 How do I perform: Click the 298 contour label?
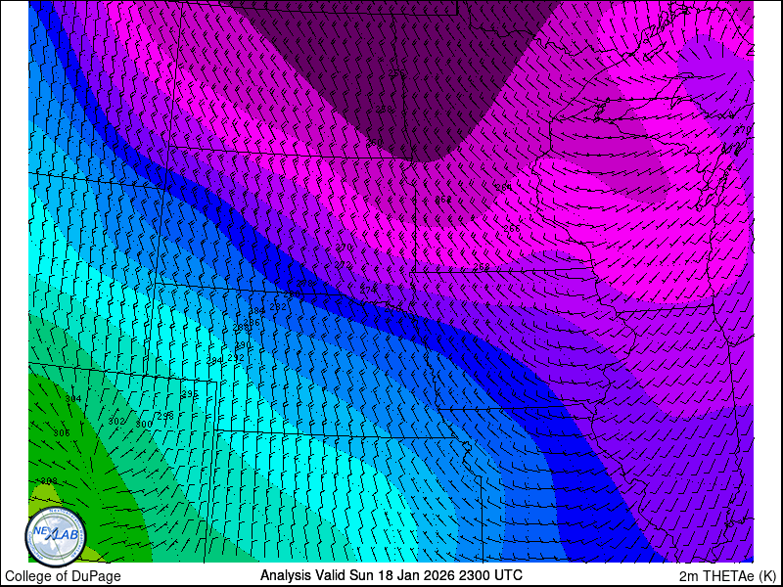(165, 415)
